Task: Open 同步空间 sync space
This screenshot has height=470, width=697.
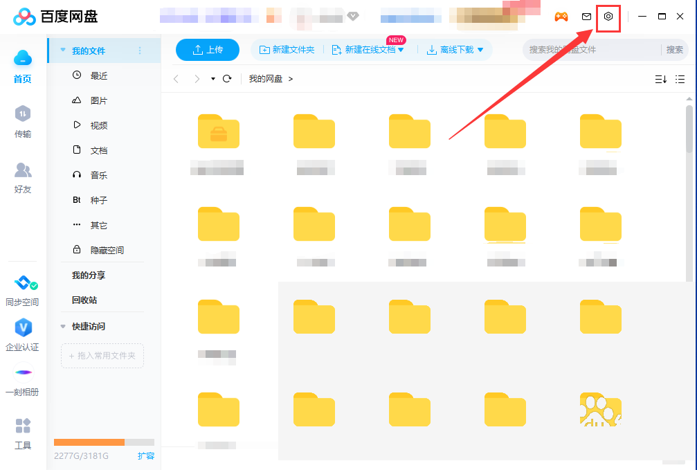Action: coord(22,291)
